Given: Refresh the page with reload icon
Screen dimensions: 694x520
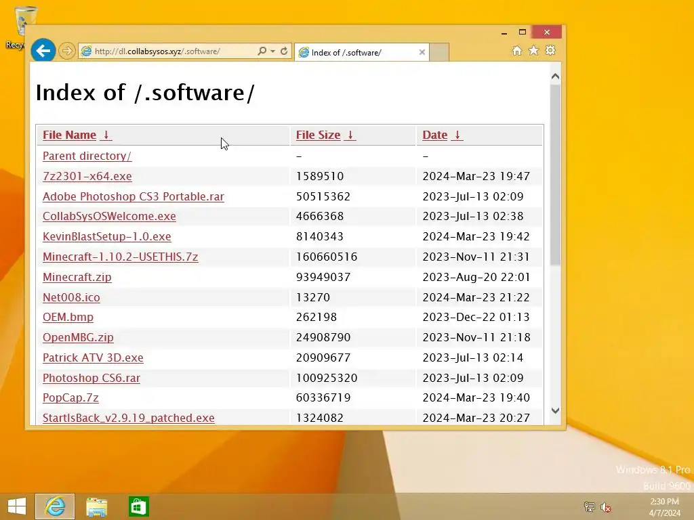Looking at the screenshot, I should (284, 51).
